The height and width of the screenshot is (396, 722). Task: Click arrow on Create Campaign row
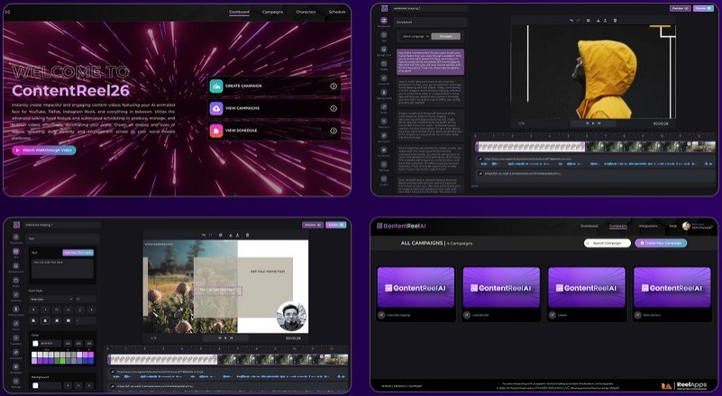pos(334,86)
